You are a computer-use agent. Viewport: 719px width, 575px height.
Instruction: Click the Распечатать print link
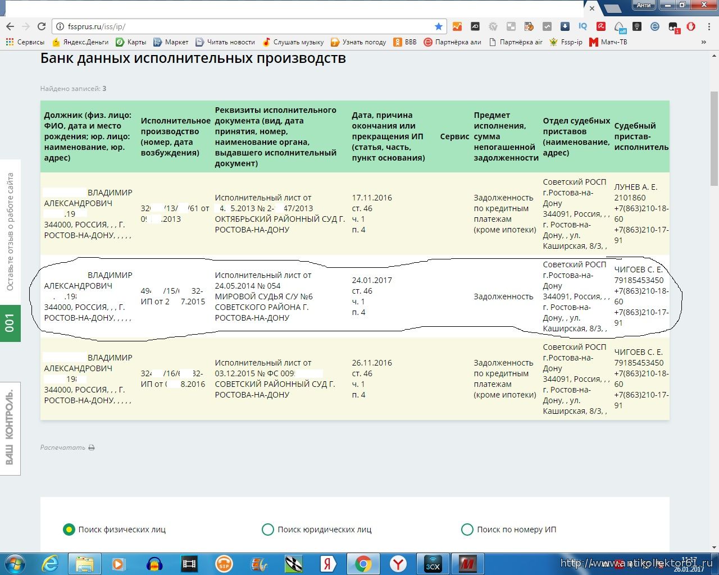pyautogui.click(x=63, y=448)
